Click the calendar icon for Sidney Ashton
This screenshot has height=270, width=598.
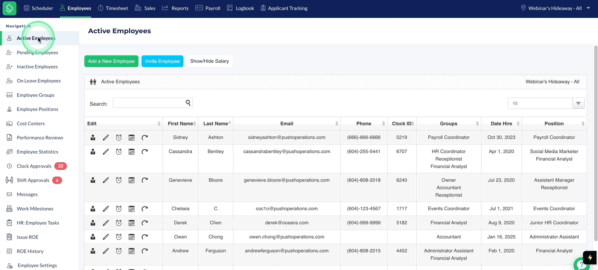pos(131,137)
